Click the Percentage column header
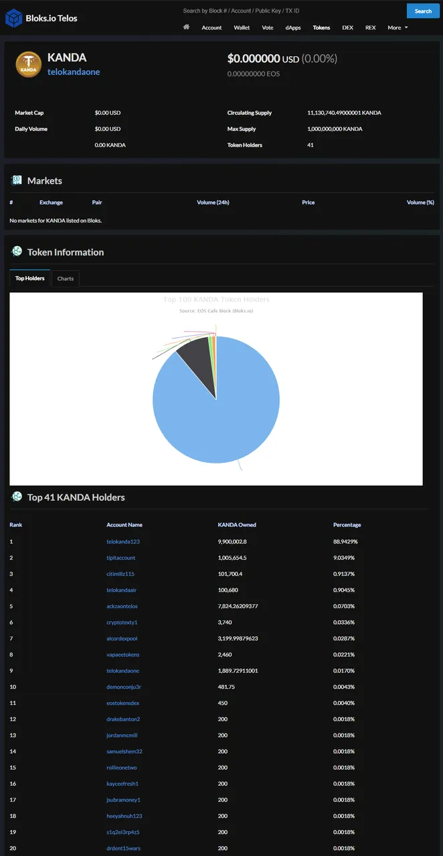The image size is (443, 856). coord(347,525)
